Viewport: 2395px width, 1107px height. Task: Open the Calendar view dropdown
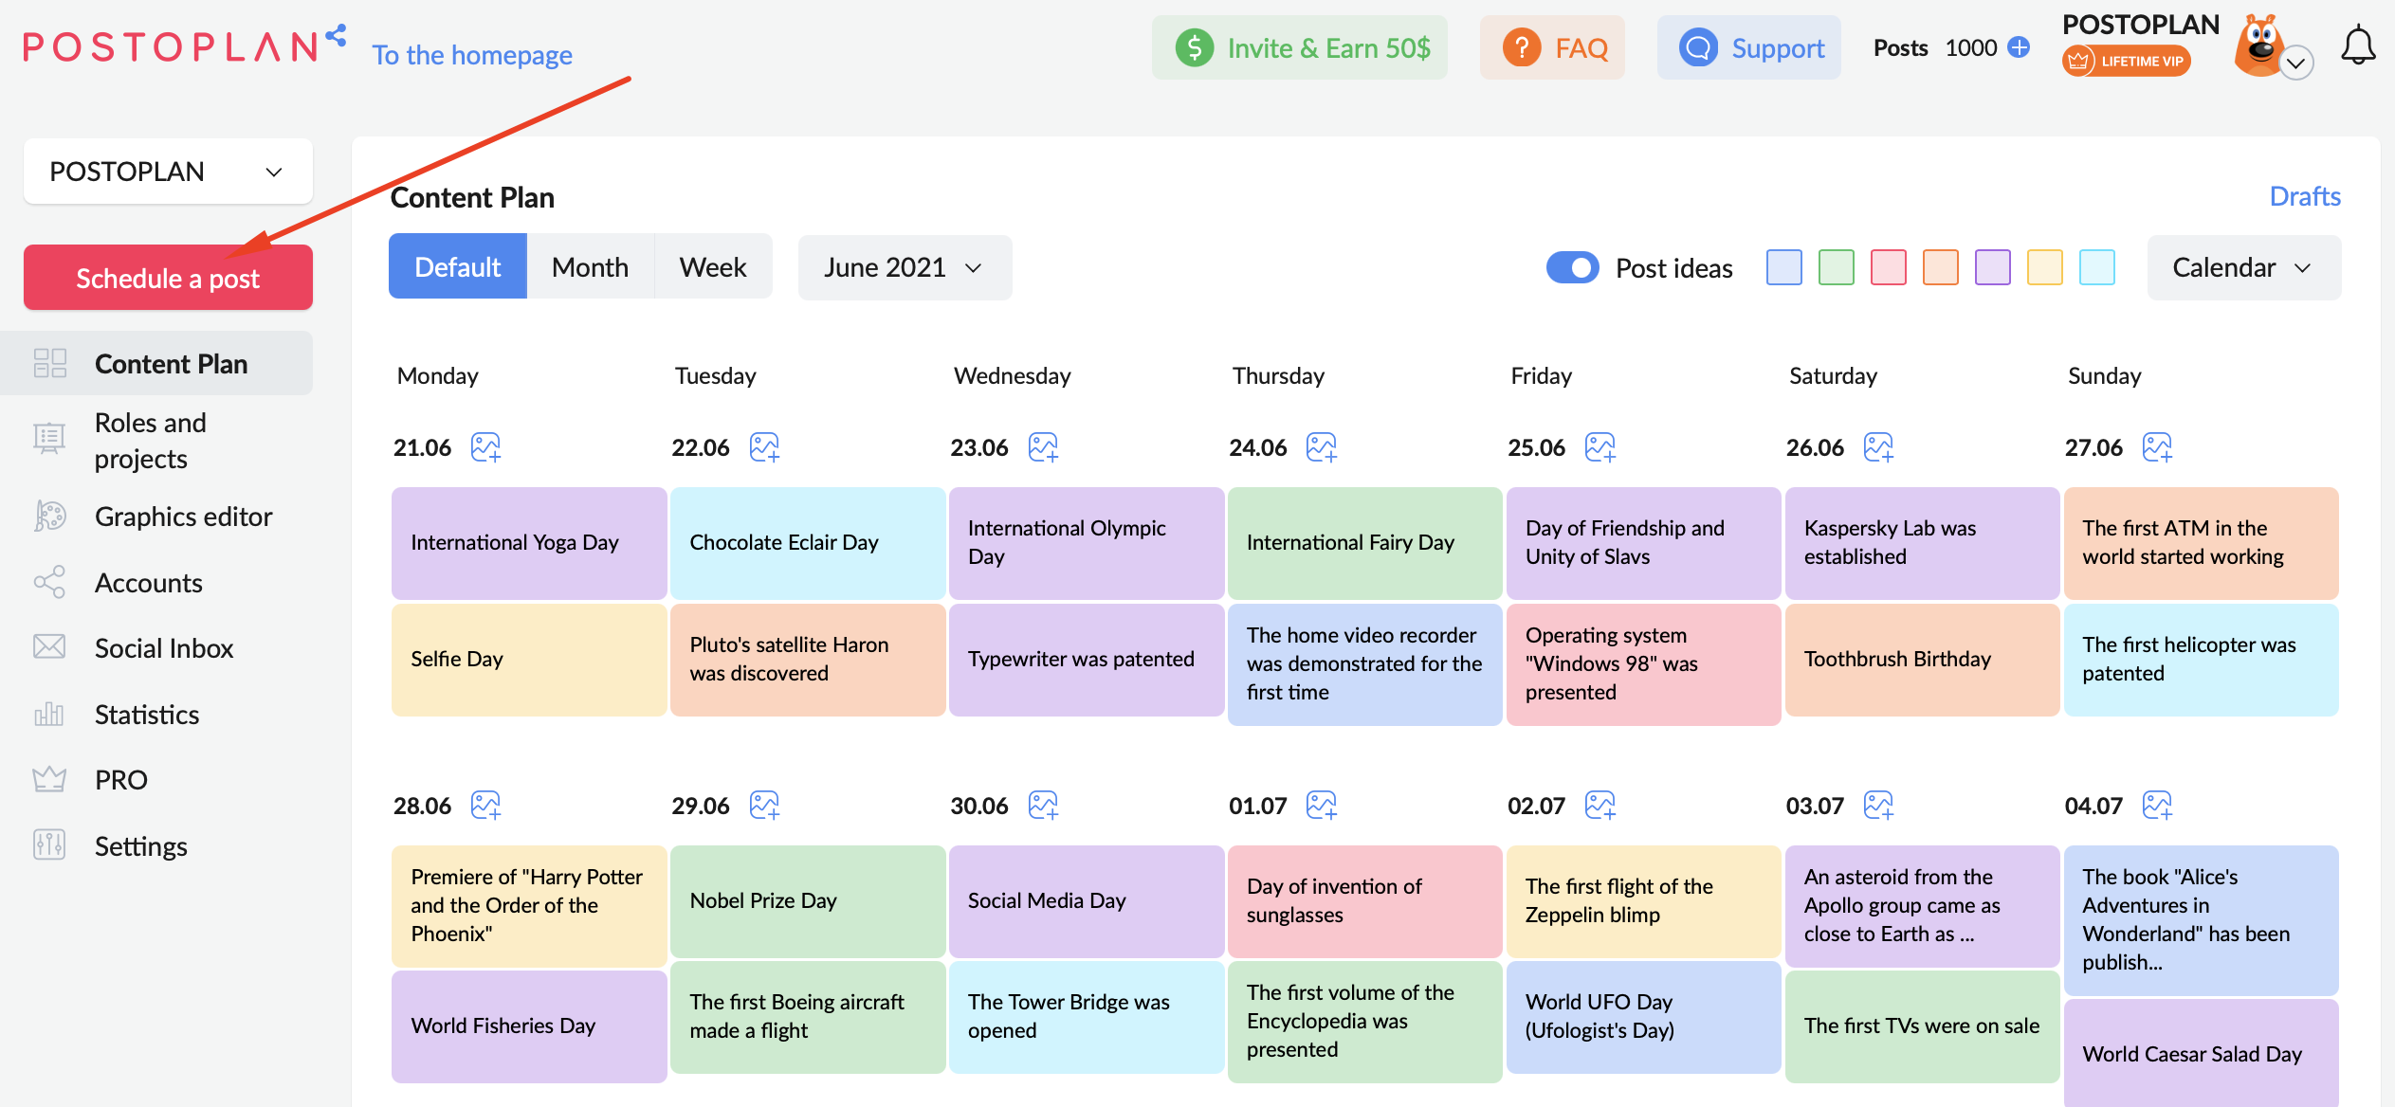click(x=2243, y=268)
